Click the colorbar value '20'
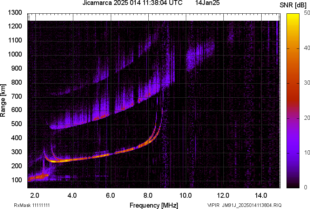Image resolution: width=310 pixels, height=209 pixels. click(307, 118)
